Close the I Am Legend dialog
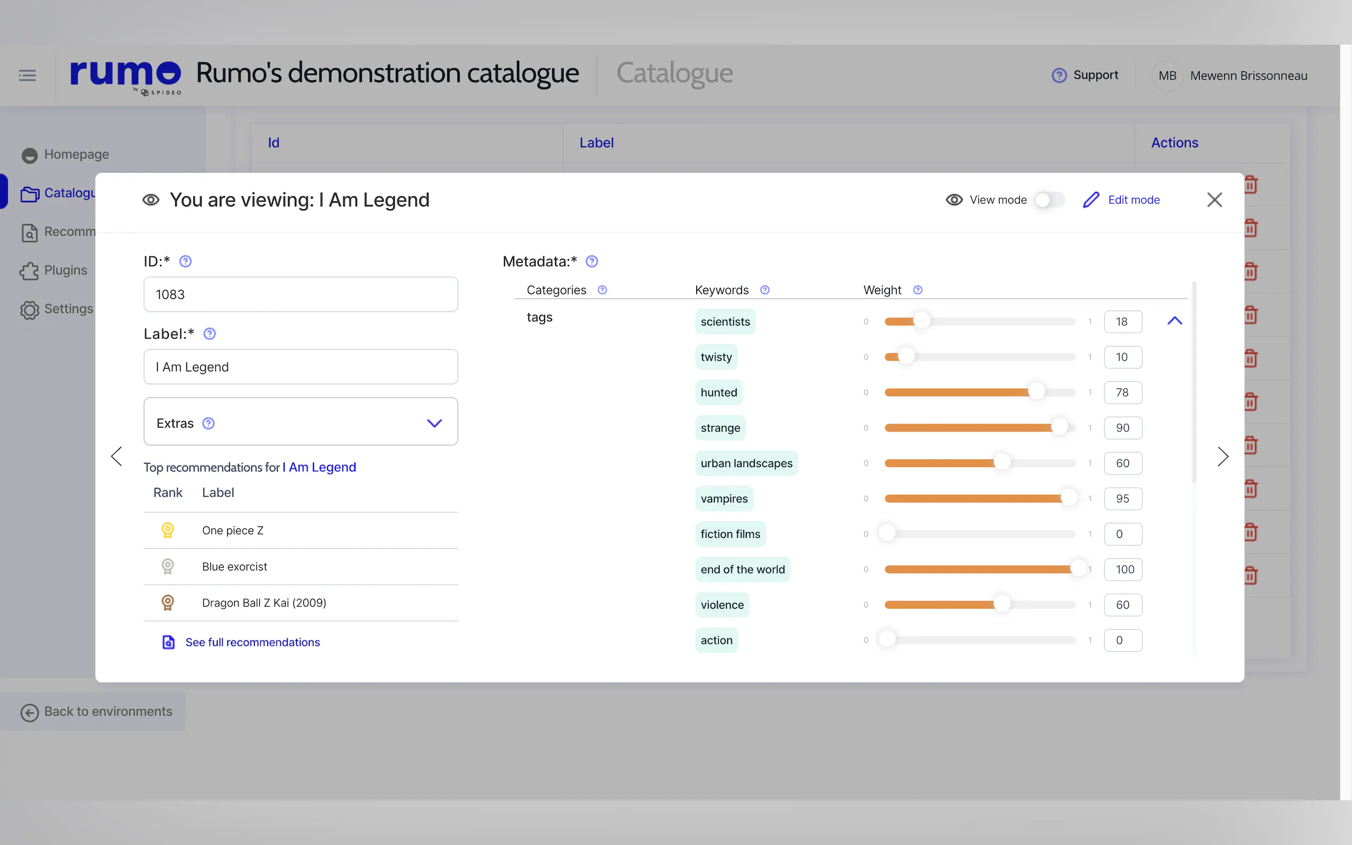This screenshot has width=1352, height=845. point(1214,200)
